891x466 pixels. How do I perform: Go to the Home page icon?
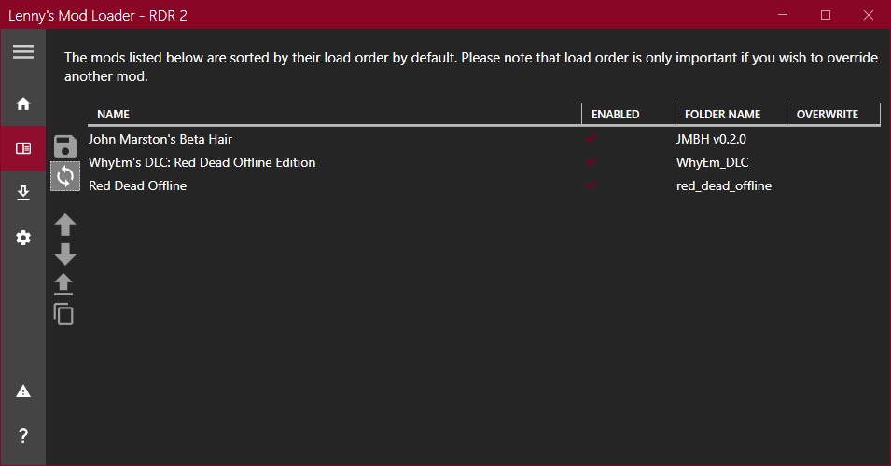[x=23, y=103]
